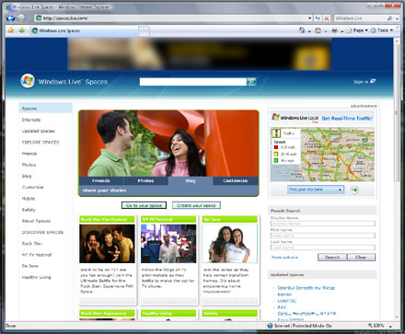
Task: Select 'Safety' in the left sidebar
Action: coord(29,210)
